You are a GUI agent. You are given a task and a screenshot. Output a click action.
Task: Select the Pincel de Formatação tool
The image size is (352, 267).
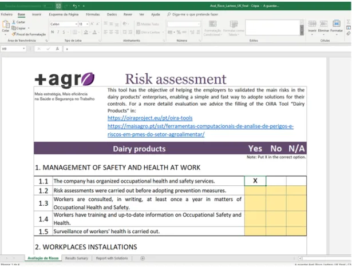click(x=29, y=34)
